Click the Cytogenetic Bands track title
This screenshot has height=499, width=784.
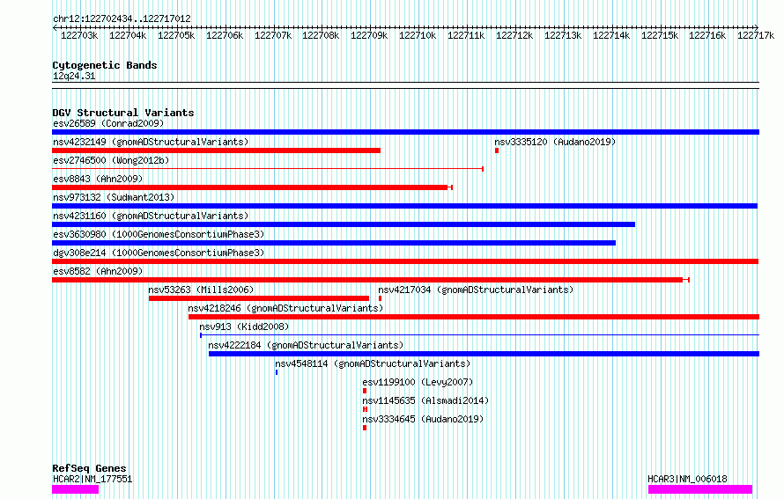[x=105, y=65]
